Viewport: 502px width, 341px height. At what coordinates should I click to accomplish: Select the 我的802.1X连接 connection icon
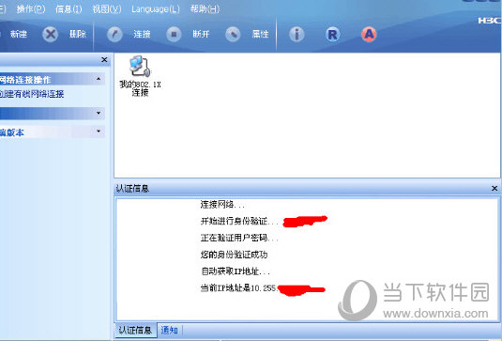click(140, 76)
